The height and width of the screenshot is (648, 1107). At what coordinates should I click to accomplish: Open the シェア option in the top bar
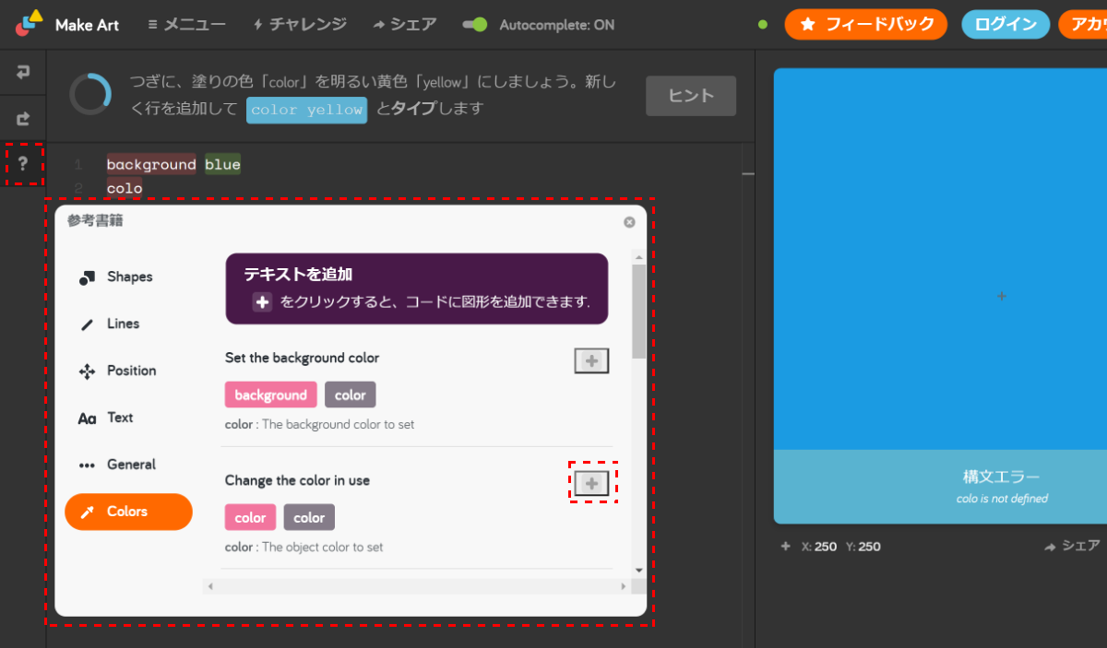click(x=405, y=25)
